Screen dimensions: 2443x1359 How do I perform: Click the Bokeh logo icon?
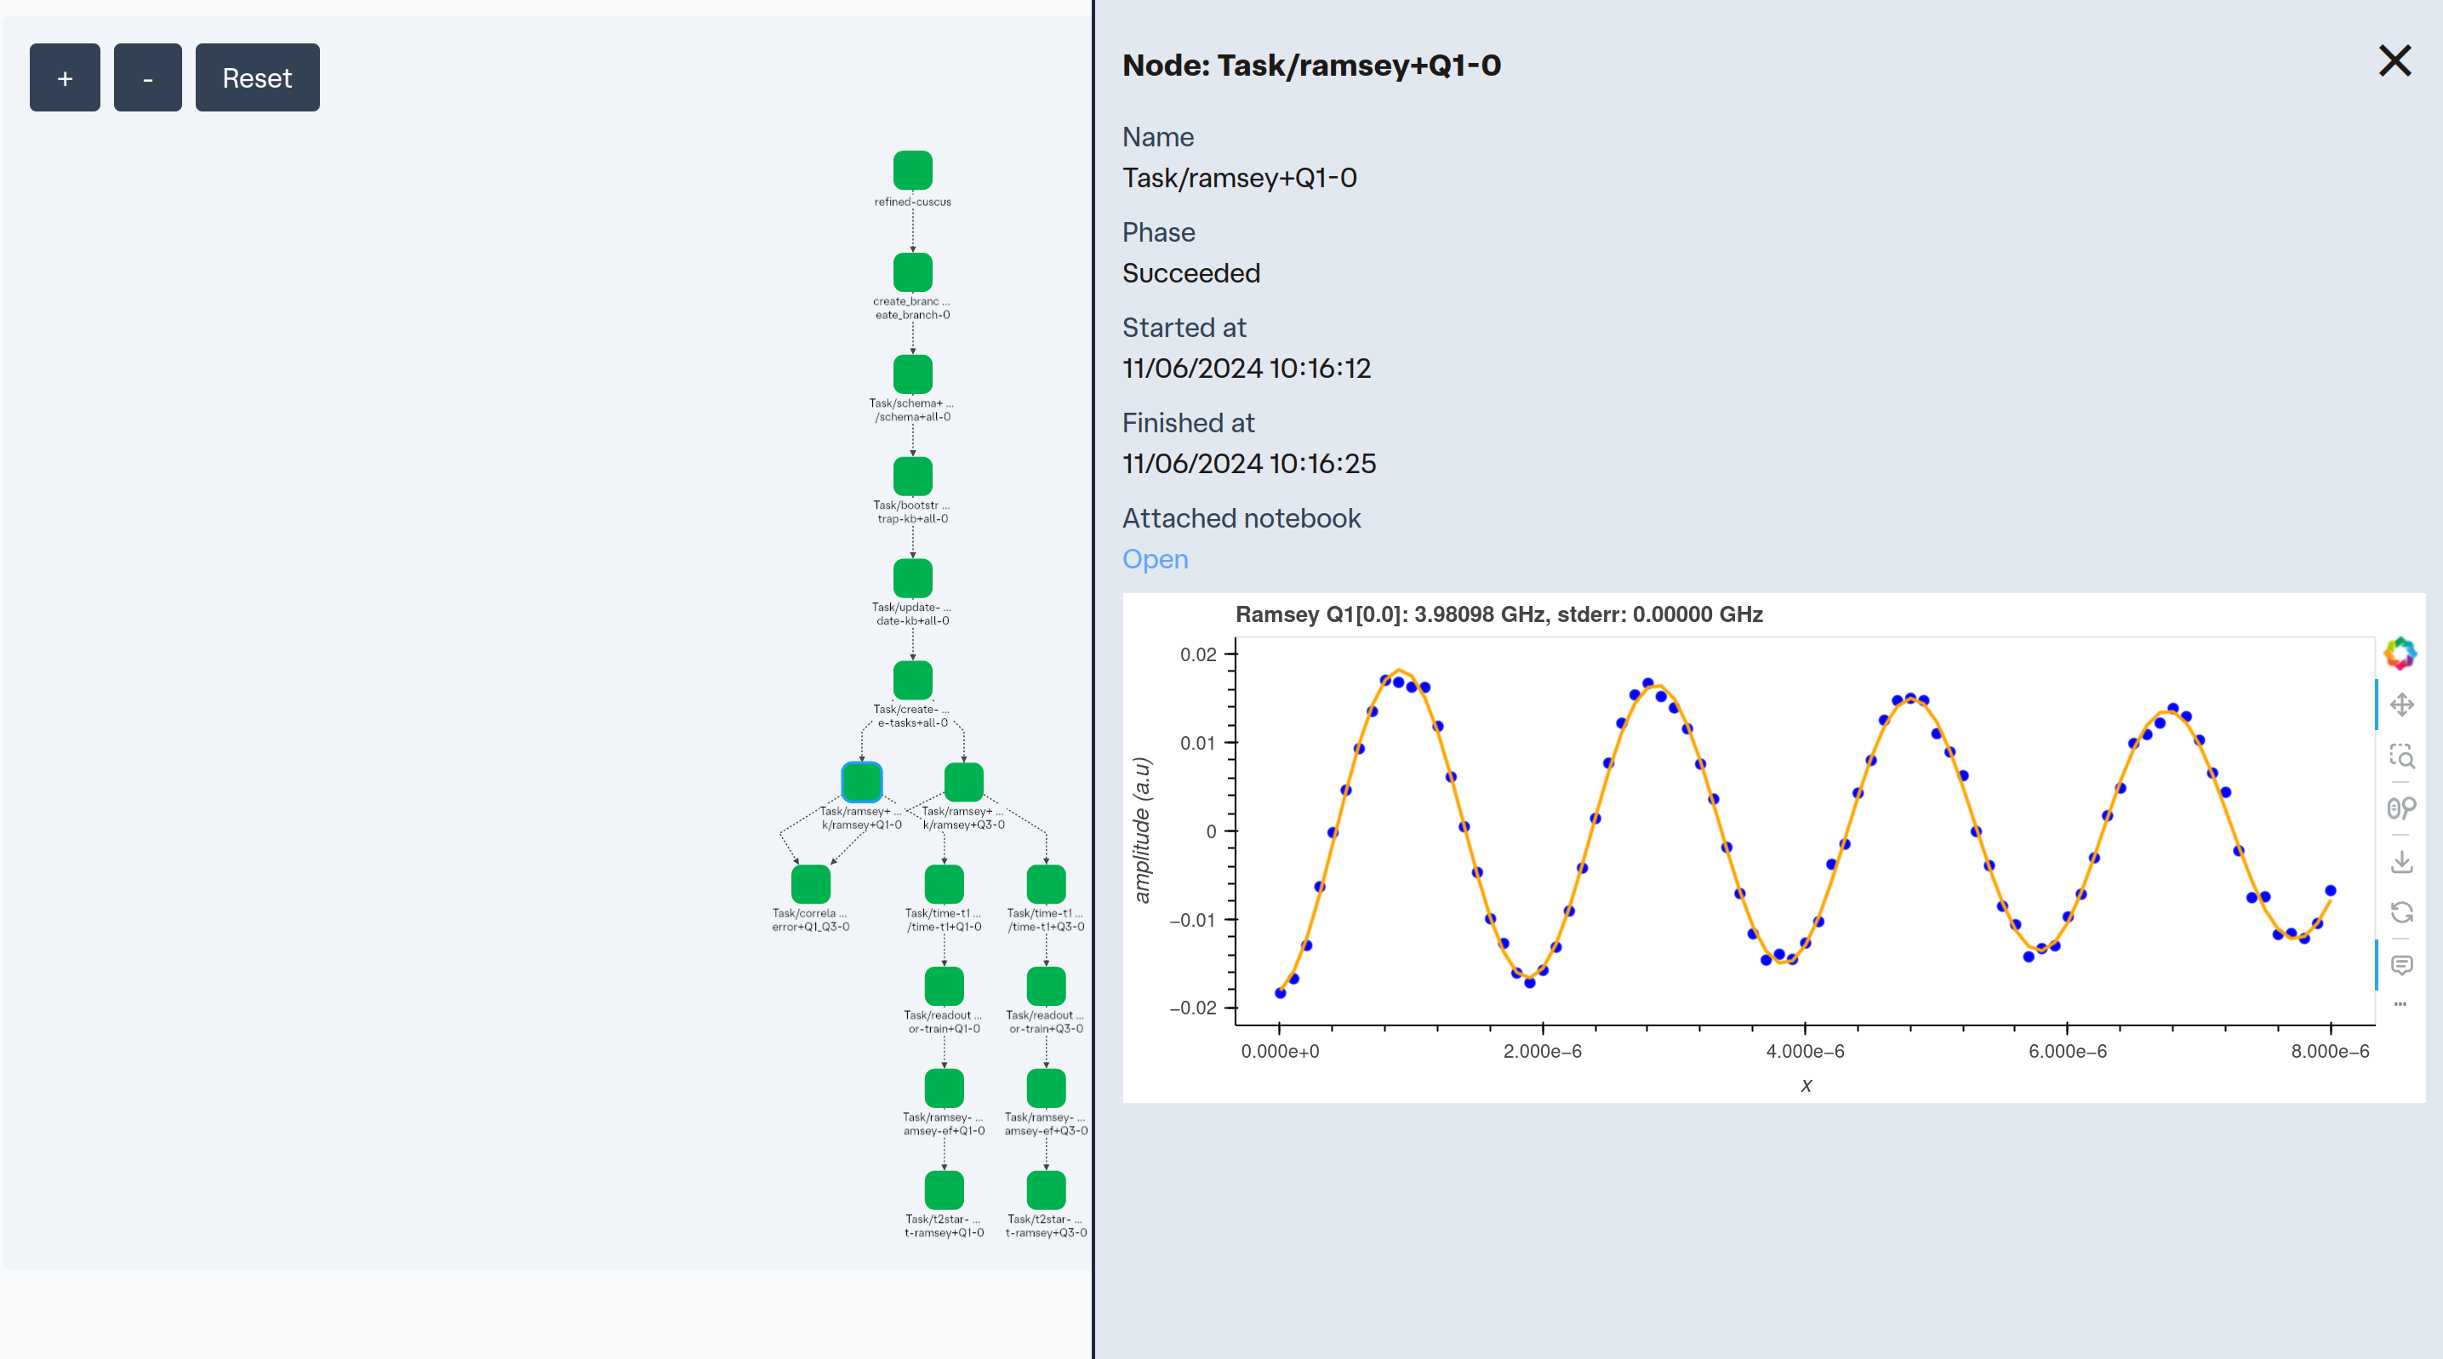pyautogui.click(x=2400, y=653)
